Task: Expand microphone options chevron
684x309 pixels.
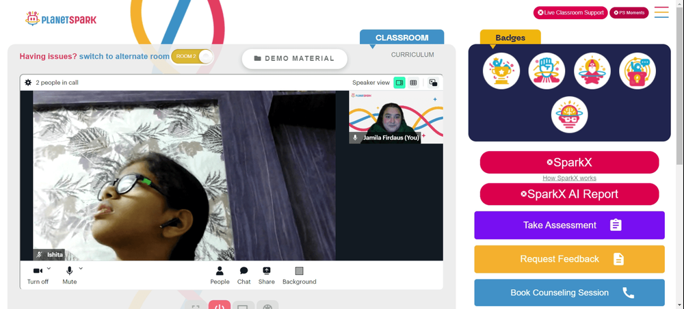Action: pyautogui.click(x=81, y=268)
